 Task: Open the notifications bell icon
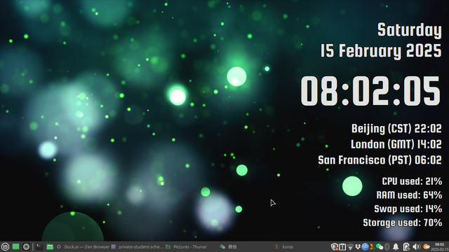point(396,246)
